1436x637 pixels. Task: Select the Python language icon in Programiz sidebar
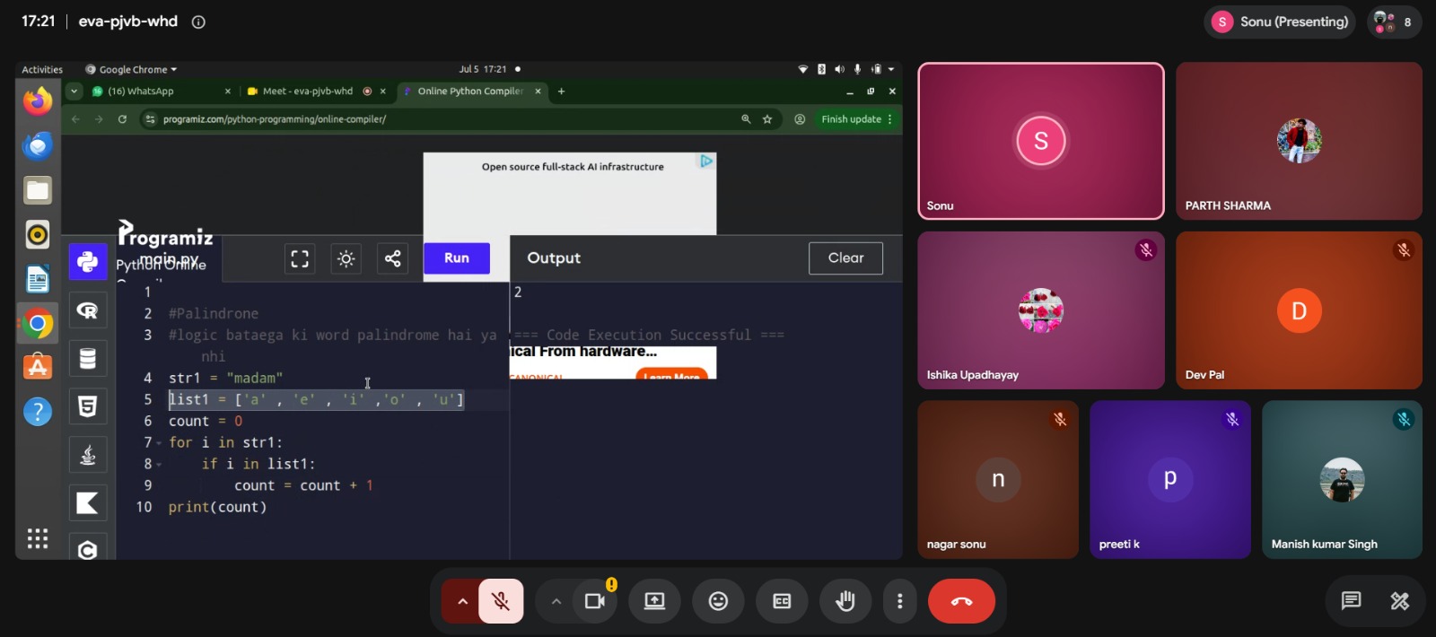click(x=87, y=261)
